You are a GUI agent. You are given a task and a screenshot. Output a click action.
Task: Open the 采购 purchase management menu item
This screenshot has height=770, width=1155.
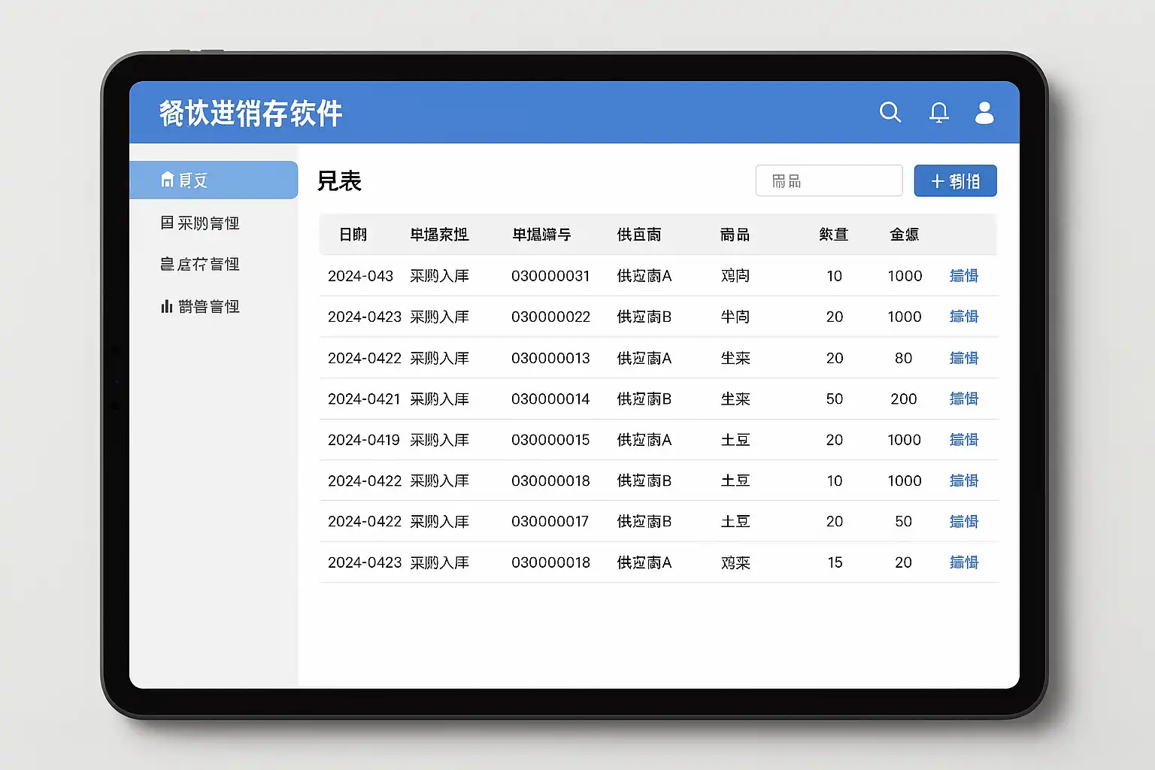[x=208, y=223]
